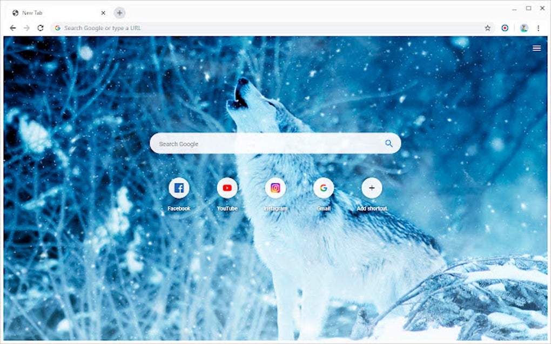Open a new browser tab
This screenshot has width=551, height=344.
click(x=119, y=12)
